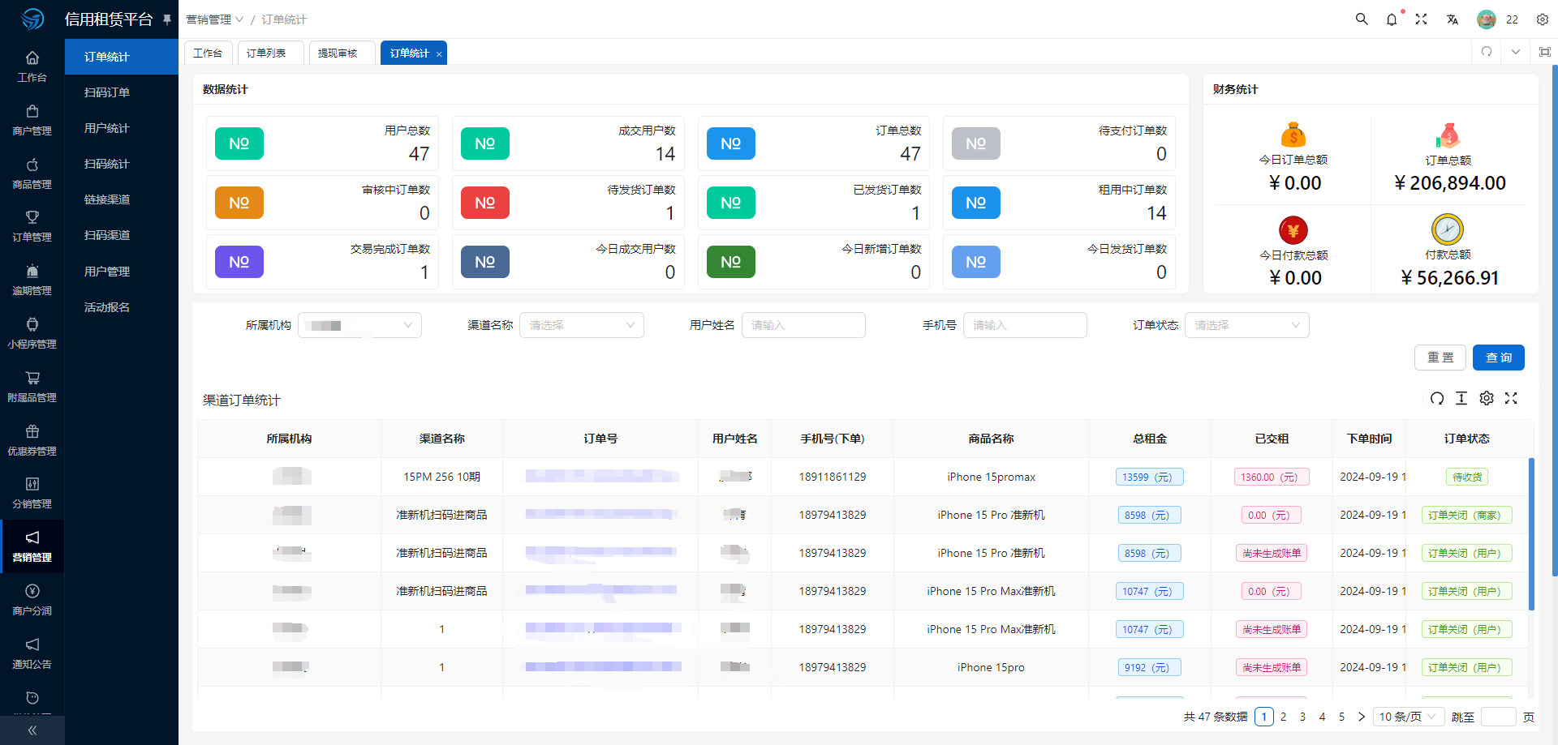Viewport: 1558px width, 745px height.
Task: Go to the next page arrow
Action: [1362, 717]
